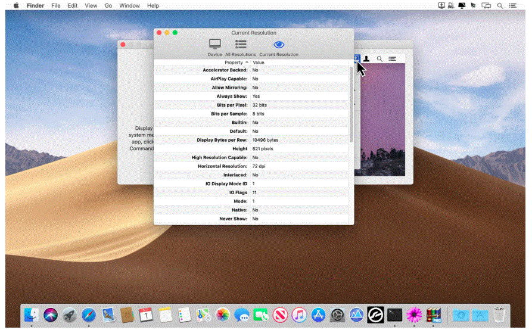Select the High Resolution Capable row label

[x=219, y=157]
